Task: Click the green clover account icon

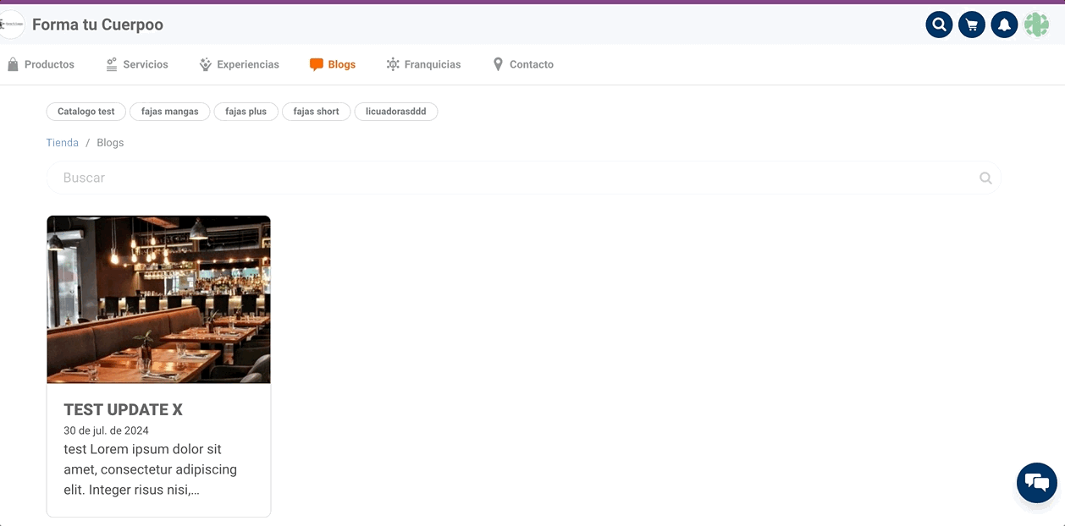Action: coord(1036,25)
